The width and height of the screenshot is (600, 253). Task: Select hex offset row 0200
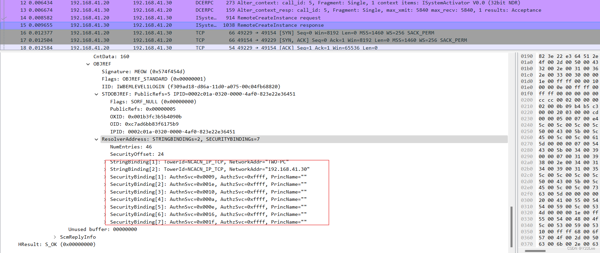(x=527, y=100)
